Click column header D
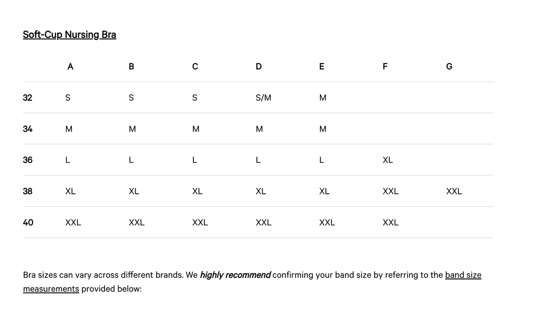Screen dimensions: 538x313 click(x=258, y=67)
